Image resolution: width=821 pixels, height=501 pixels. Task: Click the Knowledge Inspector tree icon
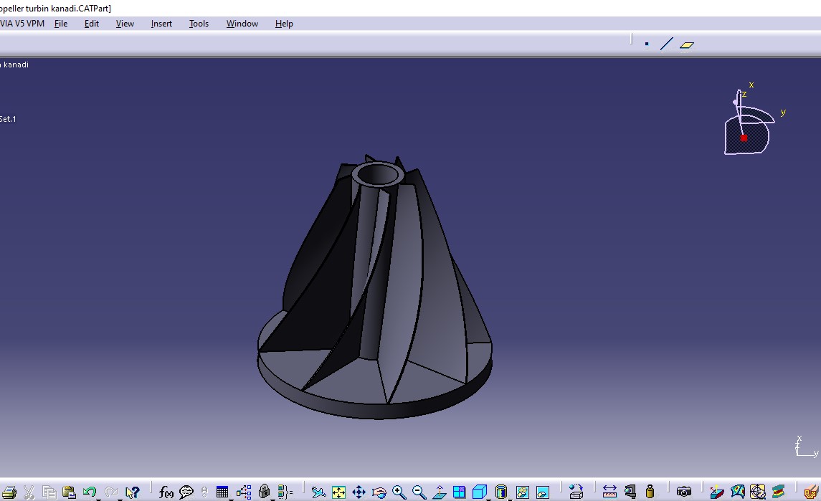(x=244, y=492)
